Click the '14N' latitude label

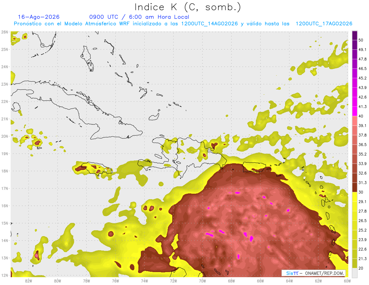pyautogui.click(x=5, y=240)
